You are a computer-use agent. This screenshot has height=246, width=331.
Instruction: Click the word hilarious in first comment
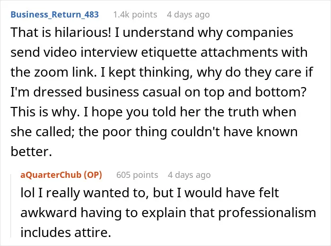pyautogui.click(x=83, y=32)
